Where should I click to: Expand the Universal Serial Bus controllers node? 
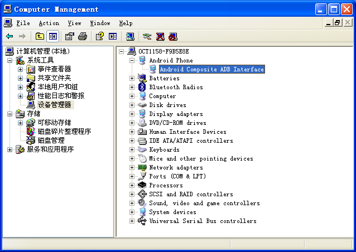click(132, 221)
